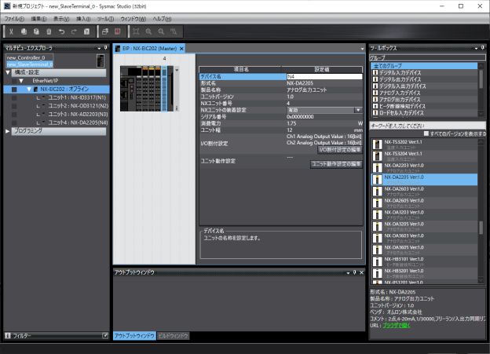Click the デバイス名 value field N4
This screenshot has width=490, height=354.
click(324, 77)
